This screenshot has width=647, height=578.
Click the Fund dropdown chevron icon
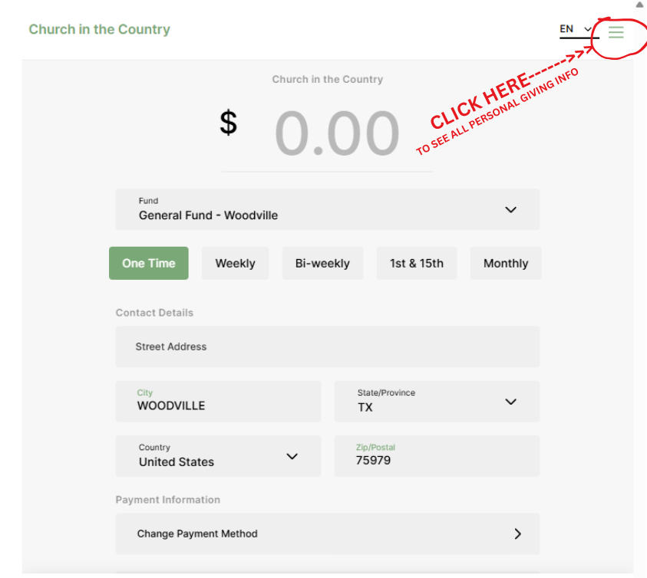[x=510, y=209]
